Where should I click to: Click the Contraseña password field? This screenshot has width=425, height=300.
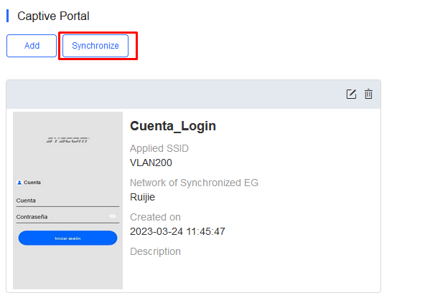(67, 217)
